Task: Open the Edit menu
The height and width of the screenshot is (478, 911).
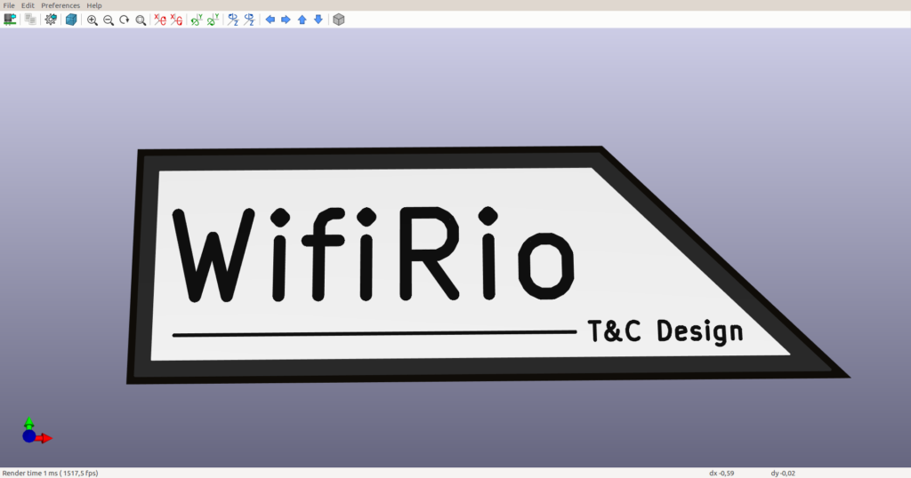Action: click(x=28, y=5)
